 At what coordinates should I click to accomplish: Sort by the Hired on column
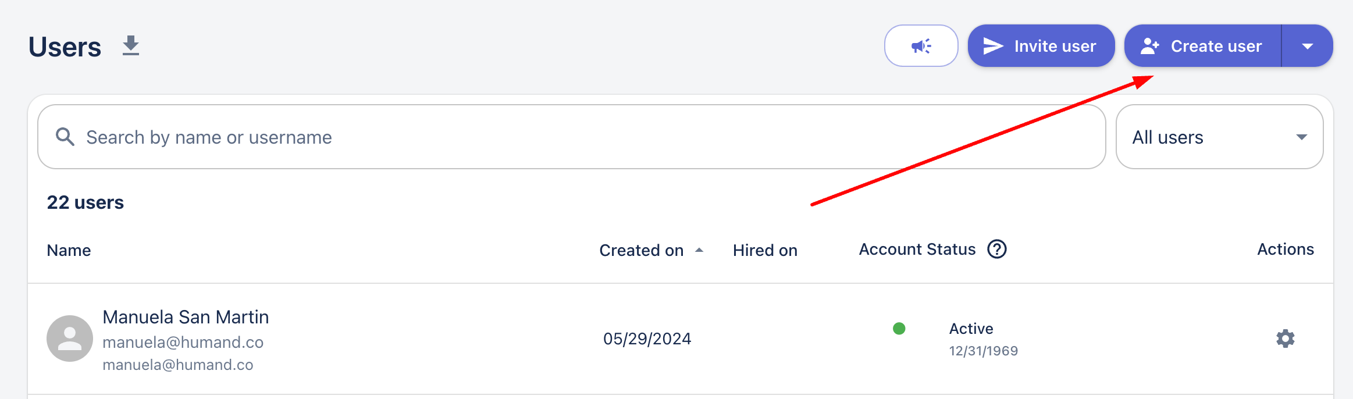765,250
